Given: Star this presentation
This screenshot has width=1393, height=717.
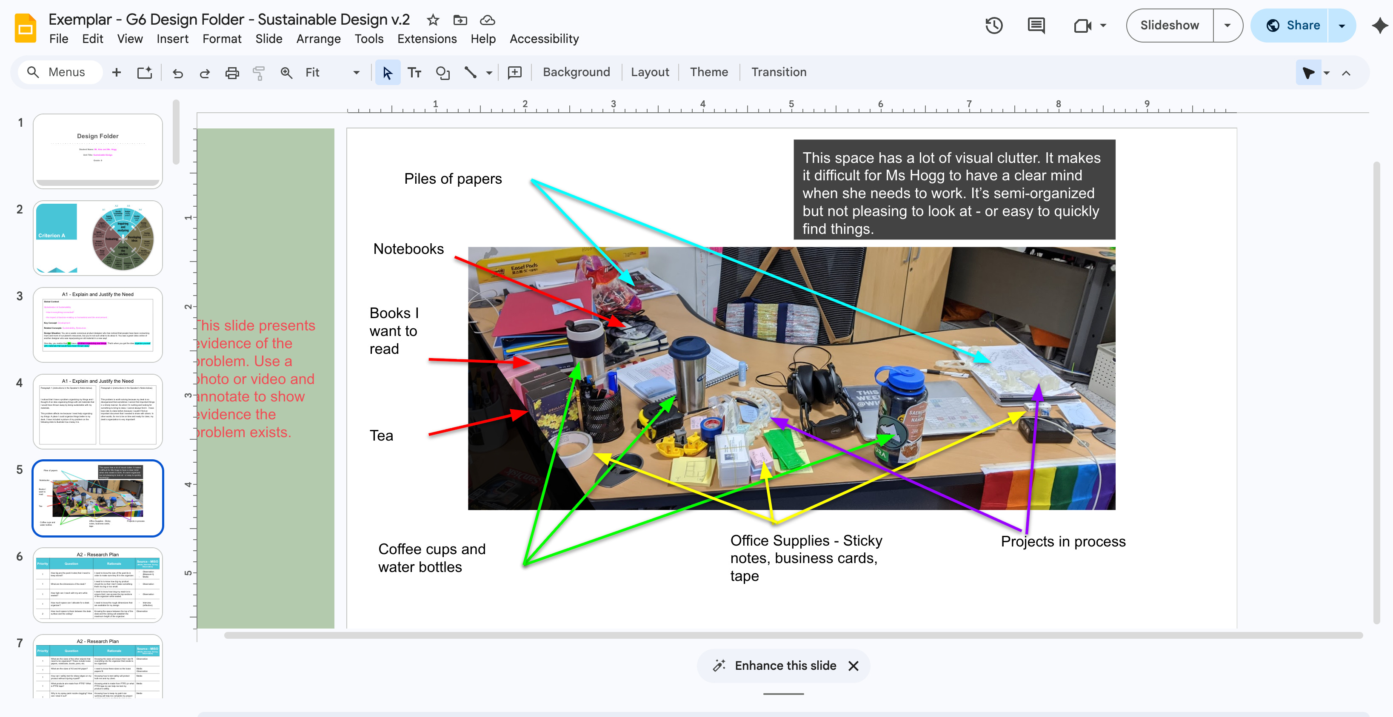Looking at the screenshot, I should click(433, 20).
